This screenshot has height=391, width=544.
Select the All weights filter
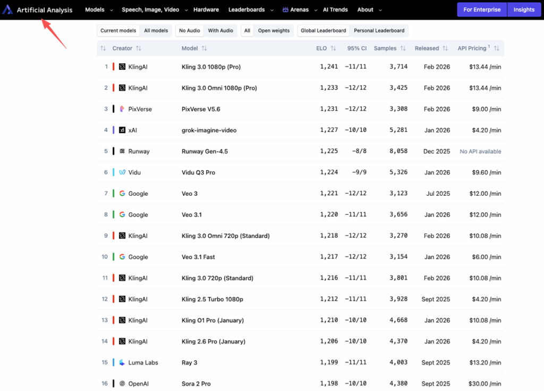pos(247,30)
